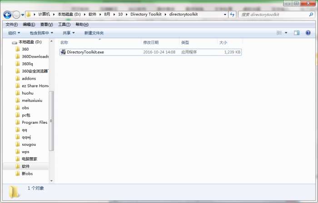
Task: Select 本地磁盘 (D:) in the address breadcrumb
Action: (69, 14)
